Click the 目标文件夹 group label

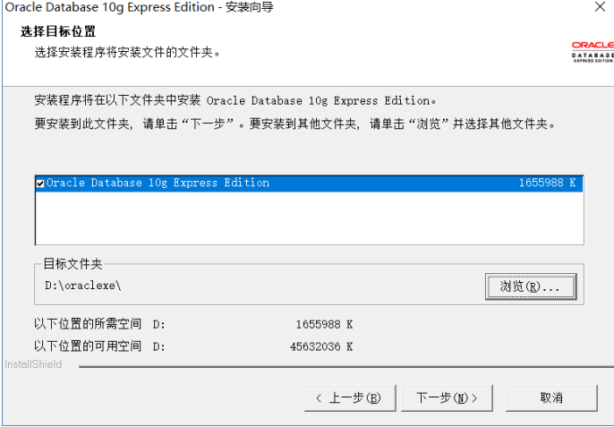pyautogui.click(x=72, y=264)
